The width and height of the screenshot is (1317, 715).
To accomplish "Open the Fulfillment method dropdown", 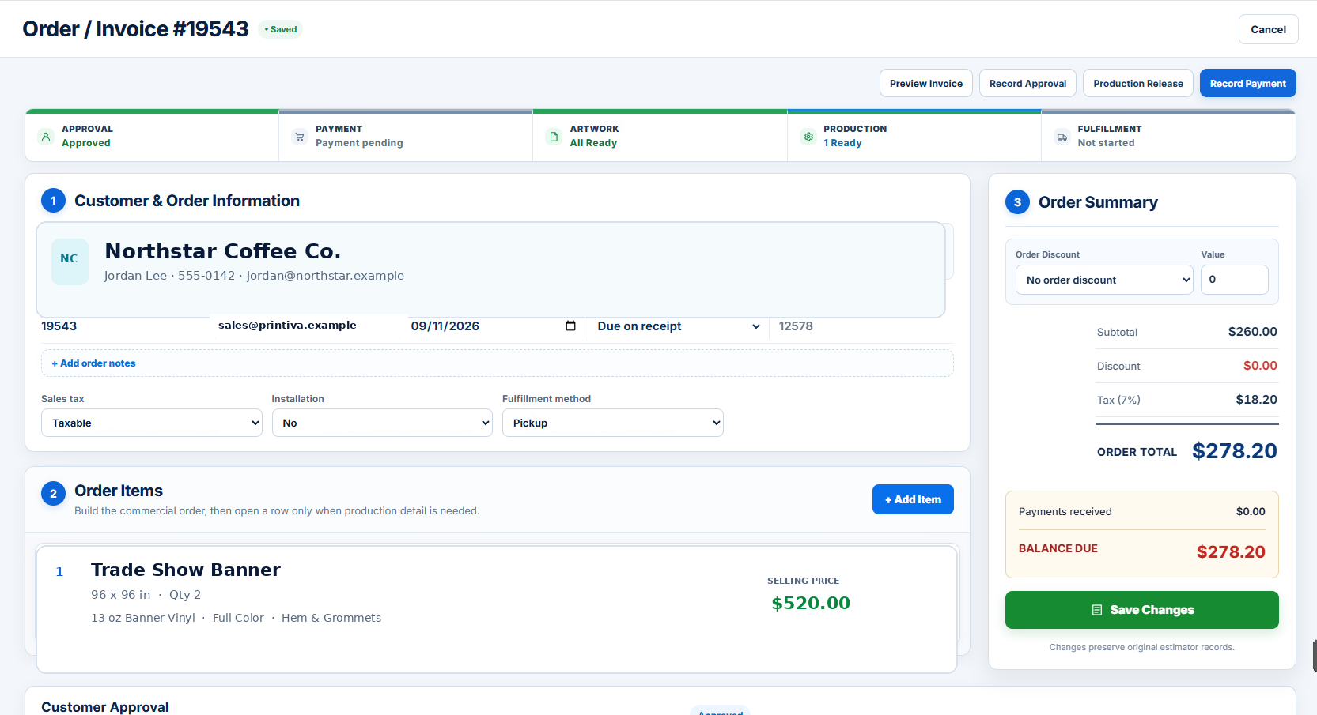I will [x=613, y=423].
